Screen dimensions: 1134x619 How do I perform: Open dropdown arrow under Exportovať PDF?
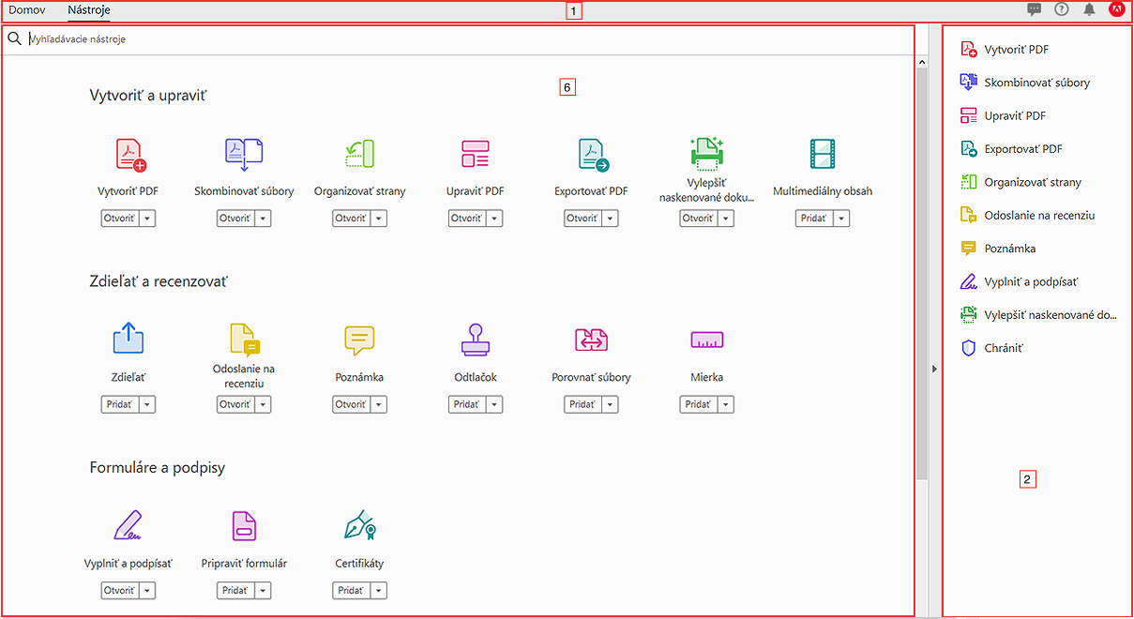[610, 219]
